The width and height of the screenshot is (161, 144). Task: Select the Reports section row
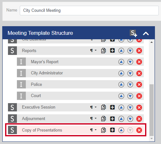click(x=76, y=51)
